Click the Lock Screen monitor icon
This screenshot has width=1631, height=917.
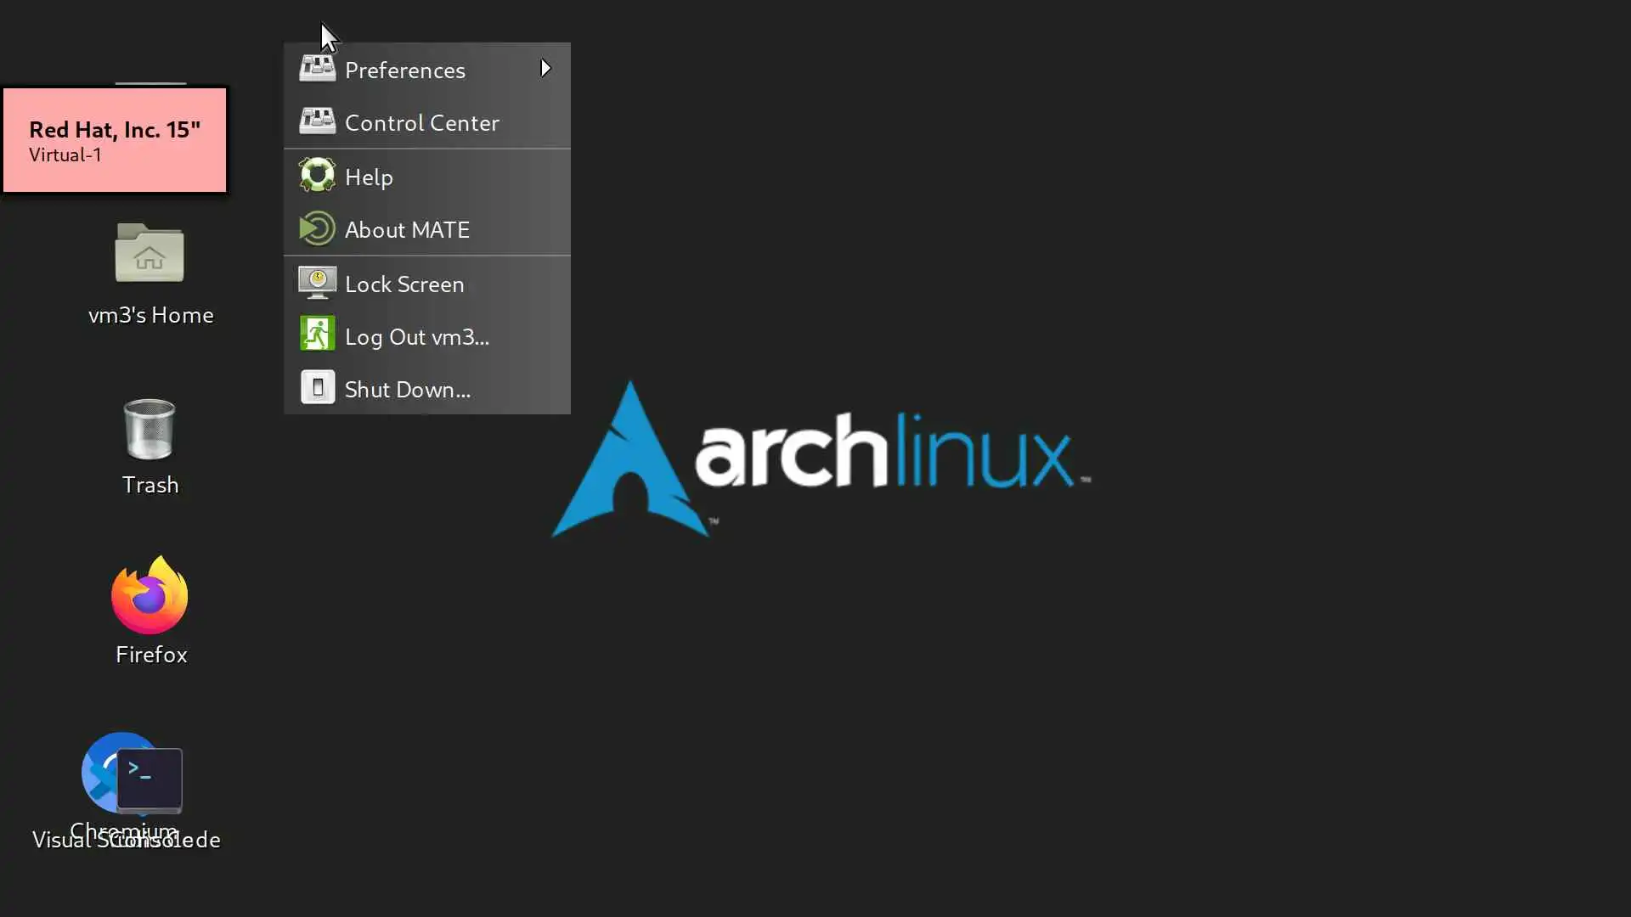(317, 283)
